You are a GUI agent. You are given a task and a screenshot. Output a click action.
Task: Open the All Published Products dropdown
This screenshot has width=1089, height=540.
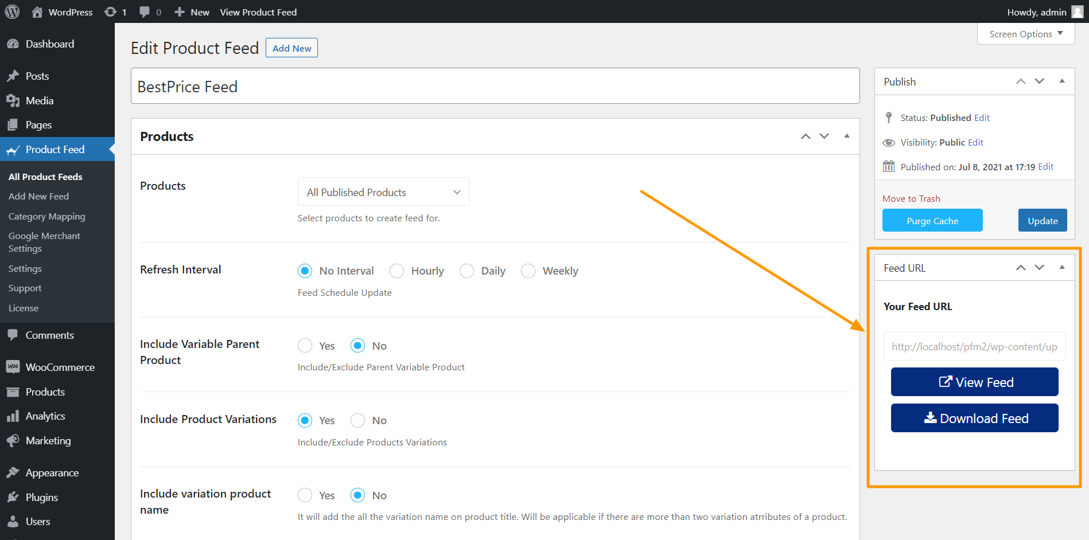pos(383,192)
